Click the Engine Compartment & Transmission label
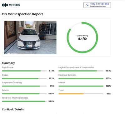 pos(76,67)
